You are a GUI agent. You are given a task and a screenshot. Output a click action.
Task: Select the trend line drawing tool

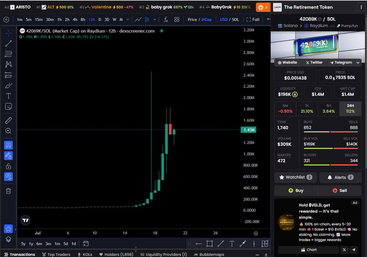(x=9, y=43)
